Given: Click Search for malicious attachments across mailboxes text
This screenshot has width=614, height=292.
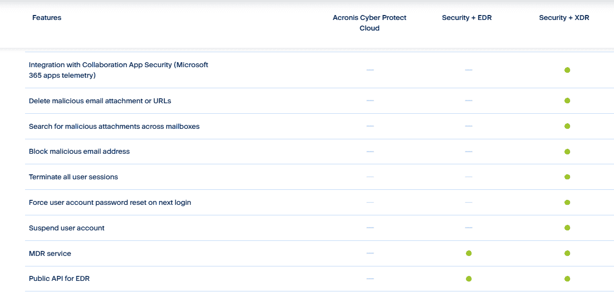Looking at the screenshot, I should pyautogui.click(x=114, y=127).
